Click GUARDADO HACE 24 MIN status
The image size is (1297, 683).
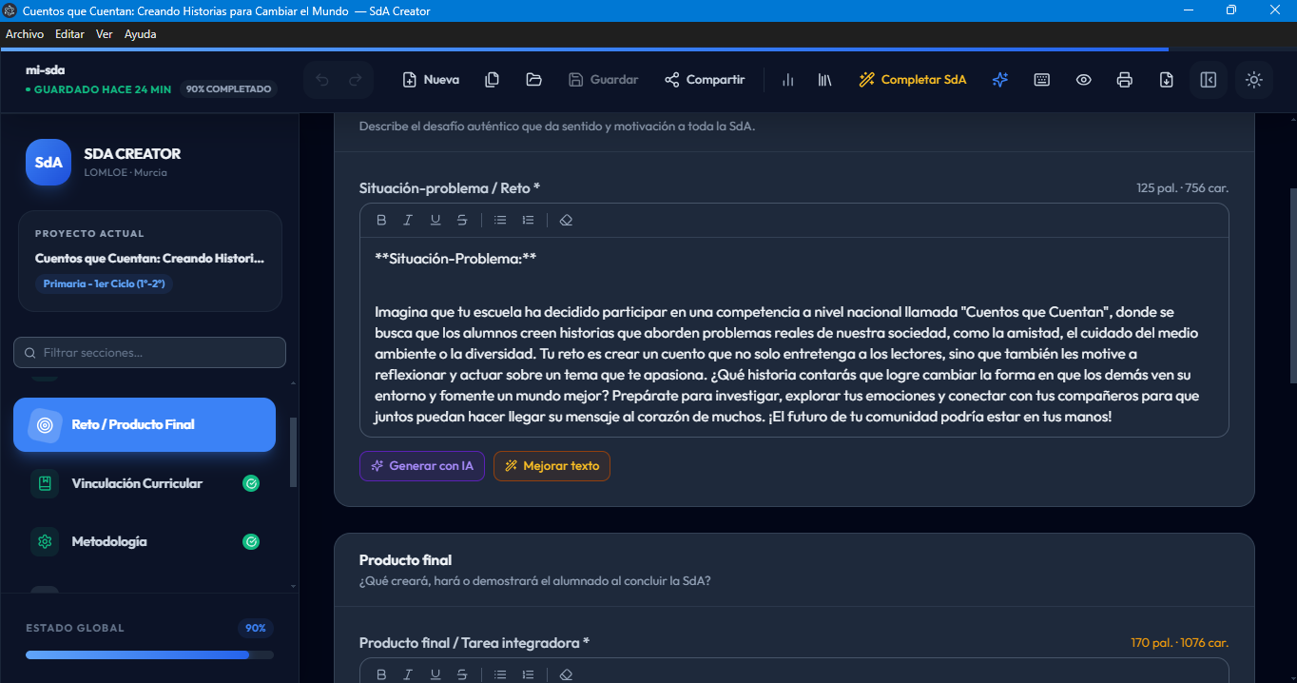click(99, 89)
